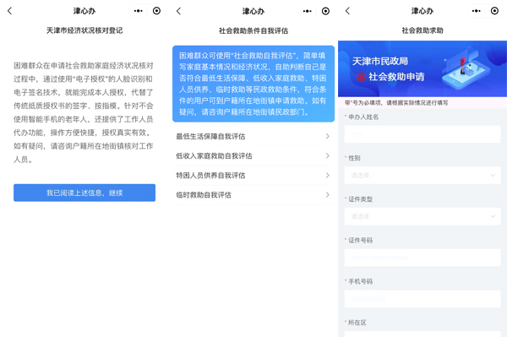Click the 手机号码 input field
Viewport: 507px width, 337px height.
422,299
